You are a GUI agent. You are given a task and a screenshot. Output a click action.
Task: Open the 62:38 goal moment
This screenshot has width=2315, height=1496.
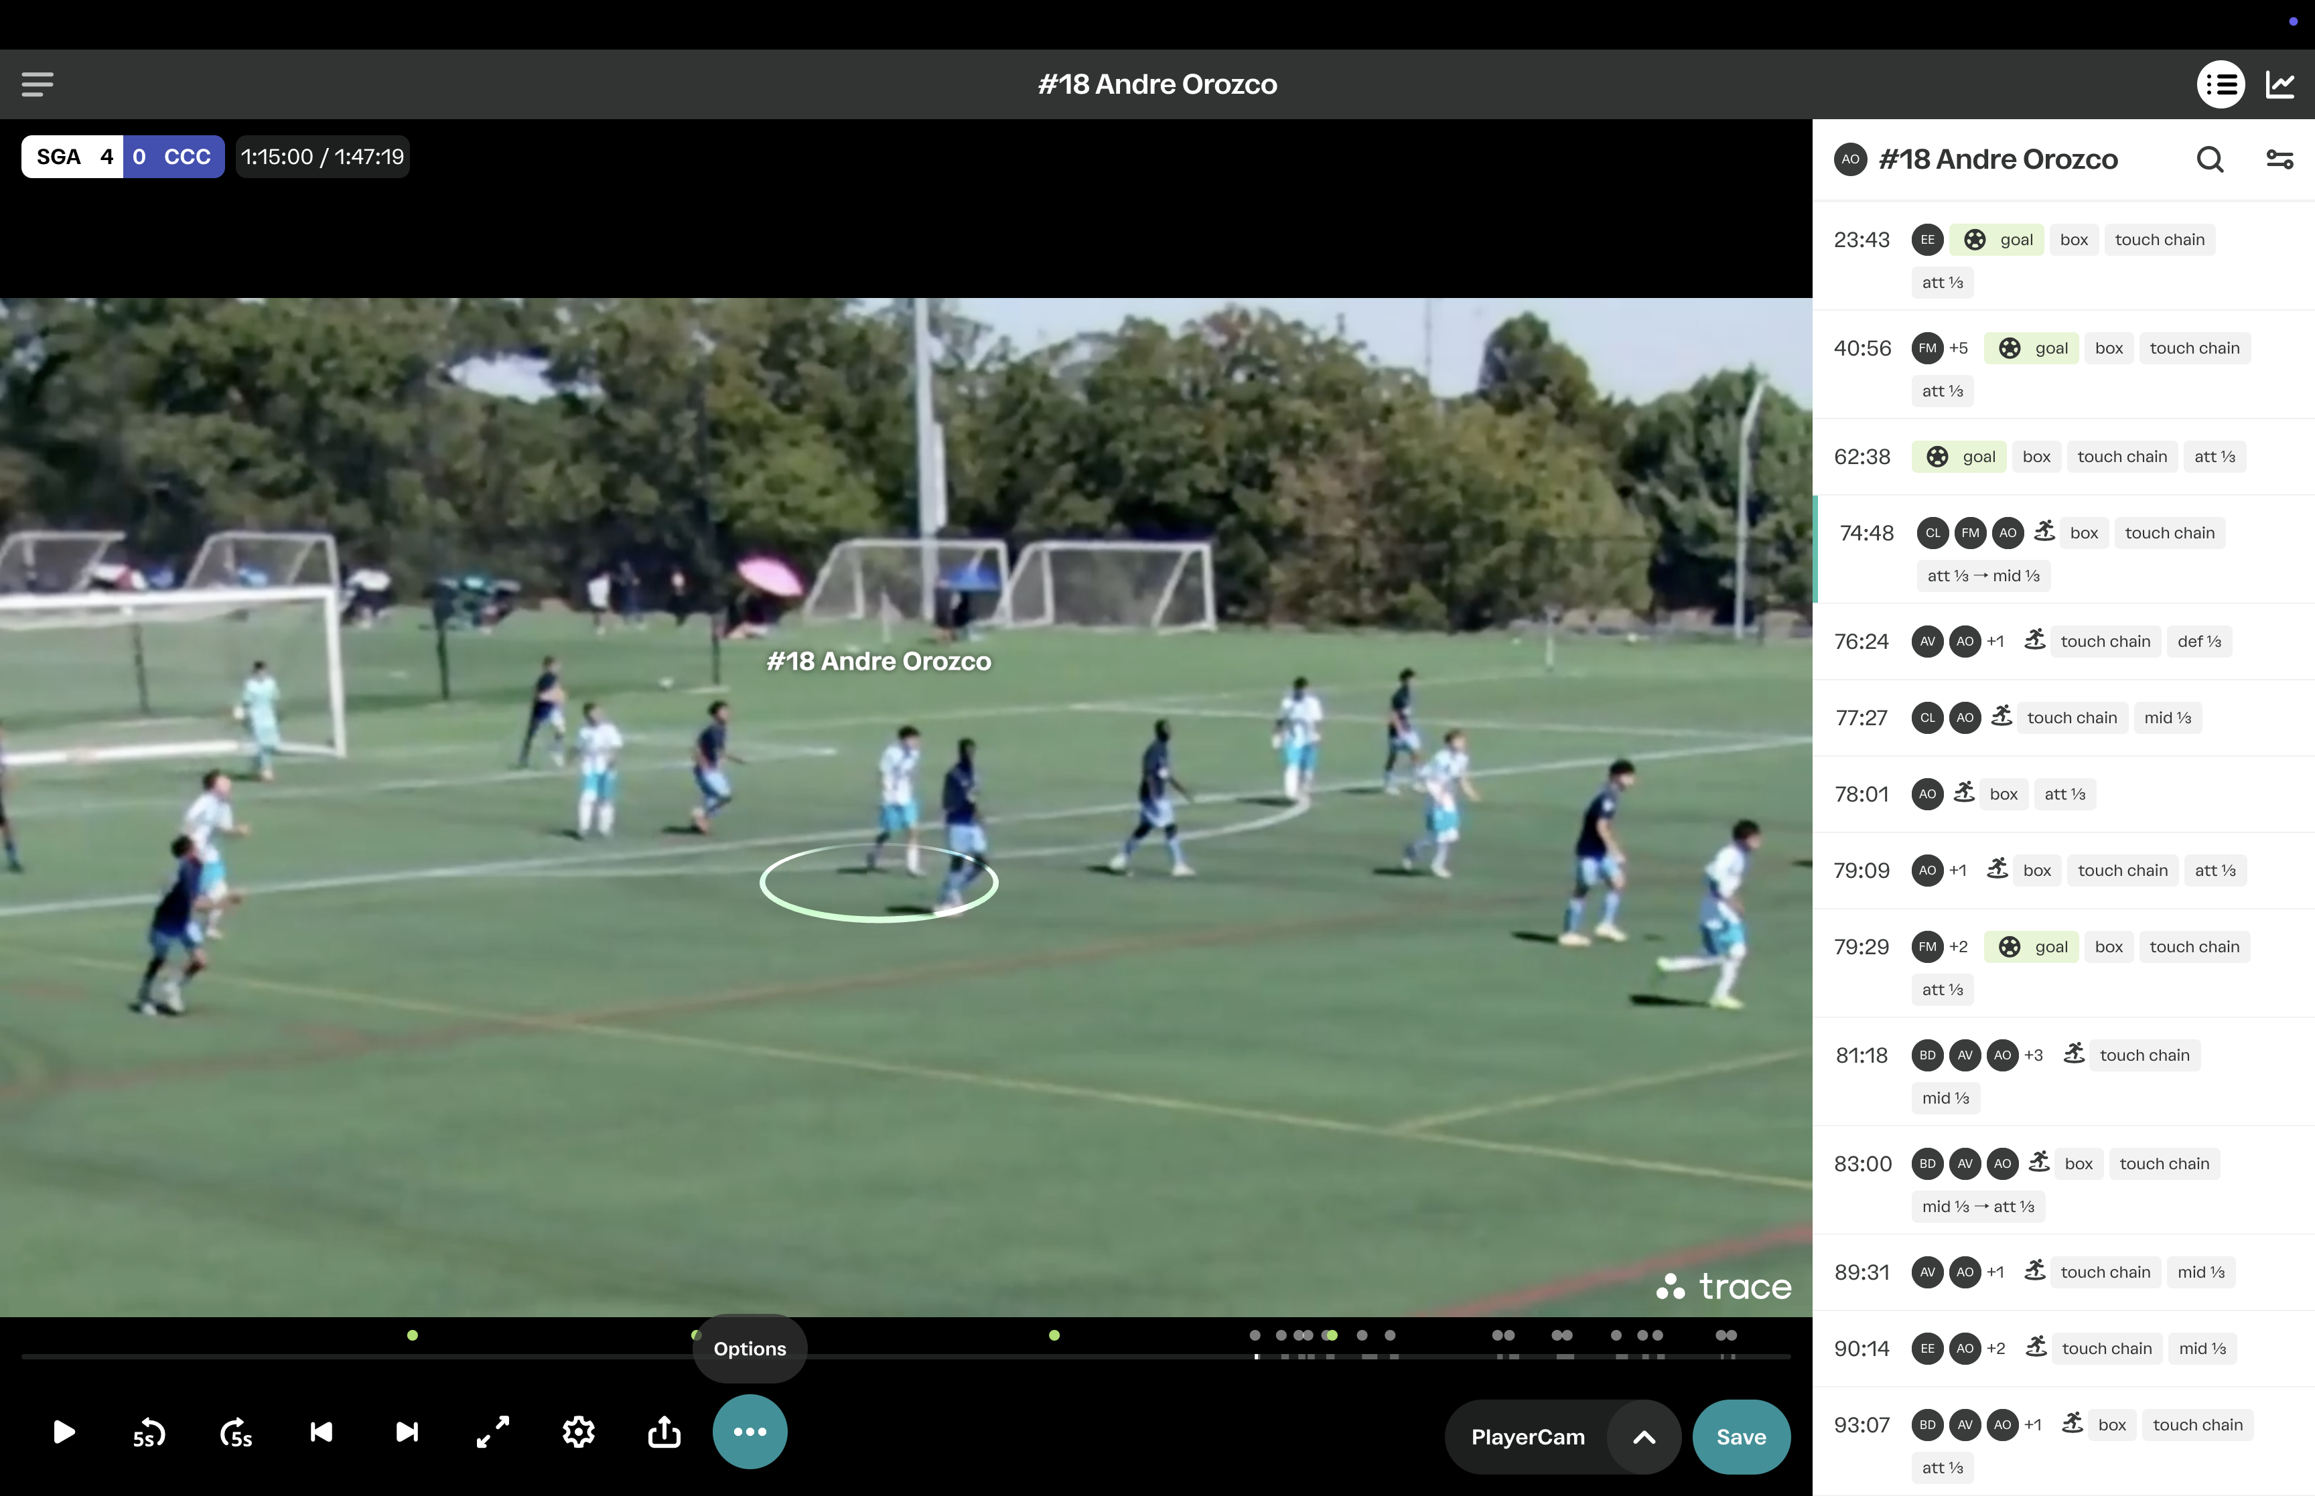[x=1862, y=457]
